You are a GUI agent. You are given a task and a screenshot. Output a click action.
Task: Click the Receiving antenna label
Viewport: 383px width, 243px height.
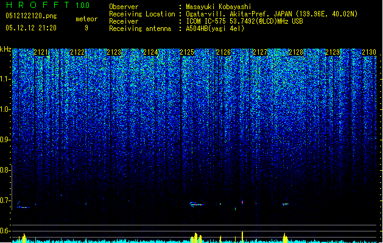click(140, 29)
